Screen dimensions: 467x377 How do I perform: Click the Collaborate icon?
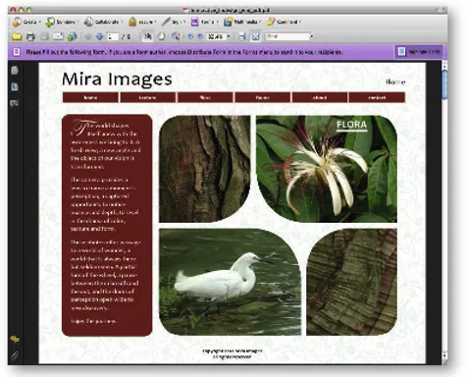[88, 22]
